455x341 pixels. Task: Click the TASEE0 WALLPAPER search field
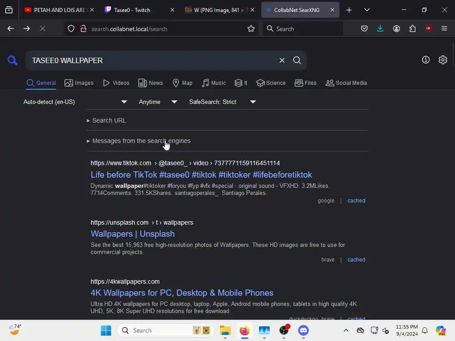pos(152,60)
